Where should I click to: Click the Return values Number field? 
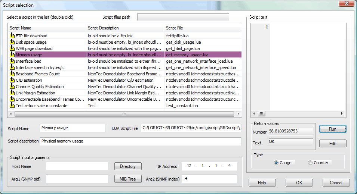[291, 132]
